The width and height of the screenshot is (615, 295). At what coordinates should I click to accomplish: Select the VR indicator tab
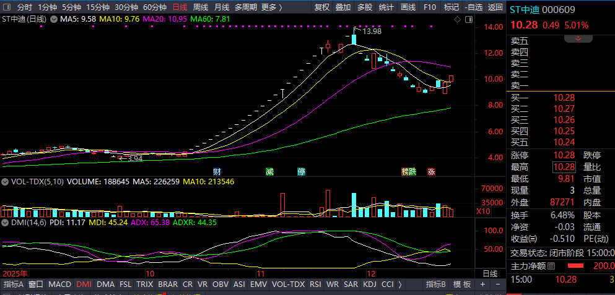coord(203,284)
